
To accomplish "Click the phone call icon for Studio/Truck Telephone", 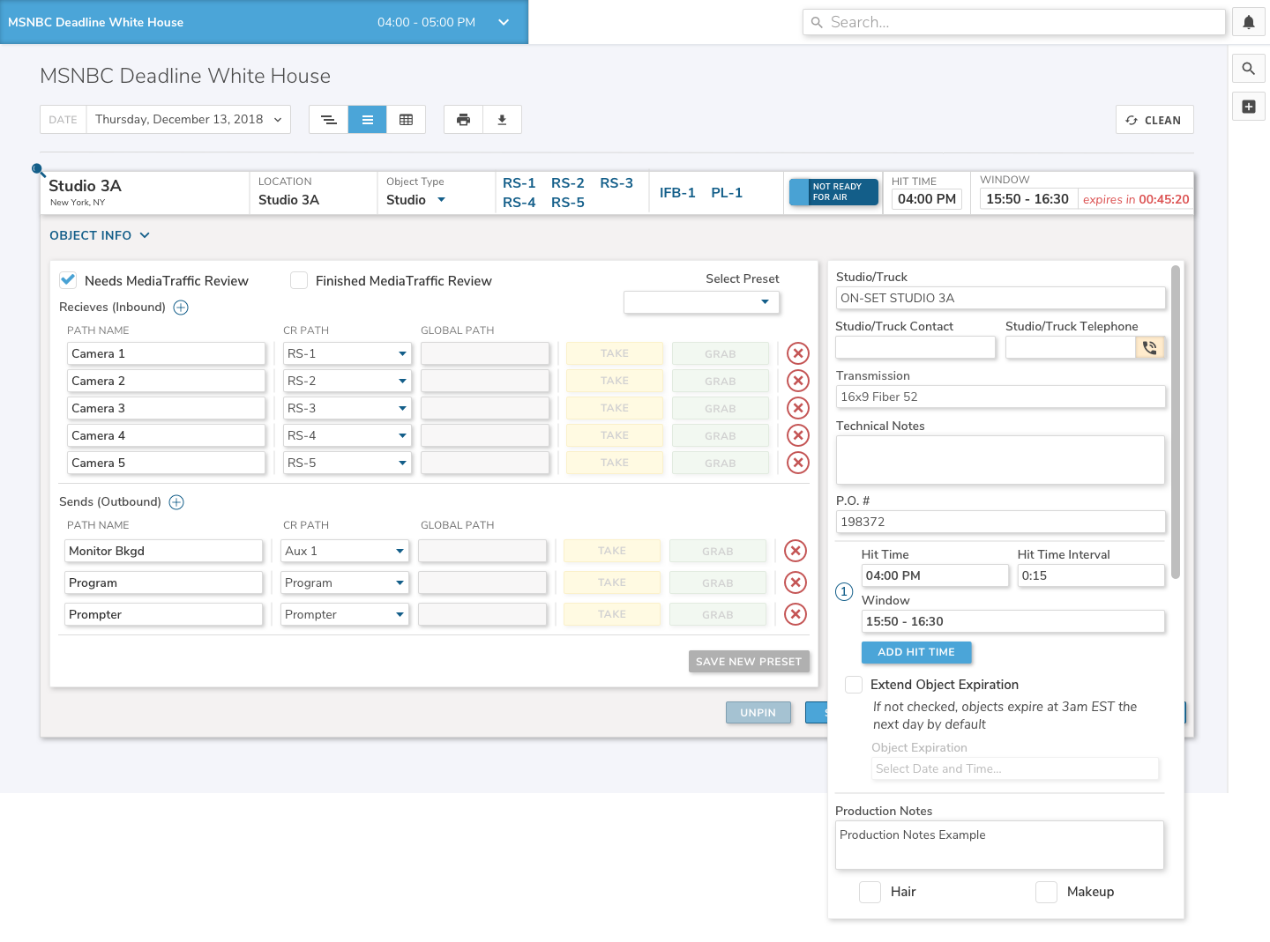I will (1150, 347).
